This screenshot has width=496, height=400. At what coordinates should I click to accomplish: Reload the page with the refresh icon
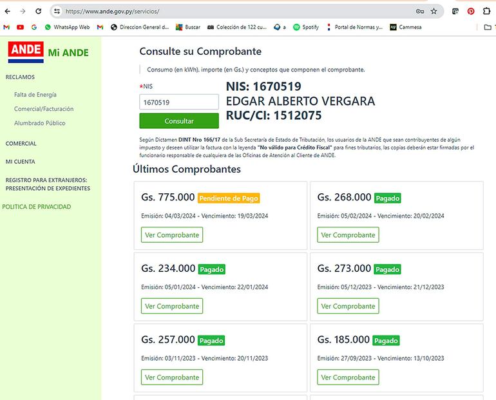[39, 12]
